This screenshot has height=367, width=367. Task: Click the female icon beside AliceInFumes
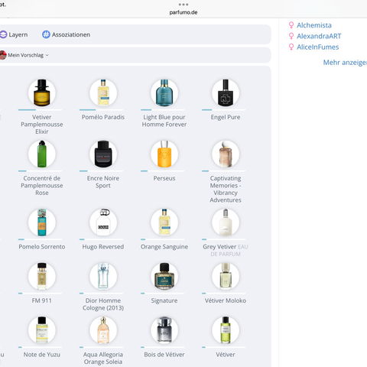coord(291,47)
